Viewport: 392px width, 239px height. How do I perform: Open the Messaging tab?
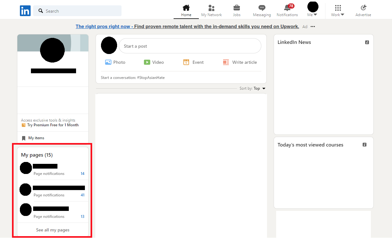(x=262, y=11)
